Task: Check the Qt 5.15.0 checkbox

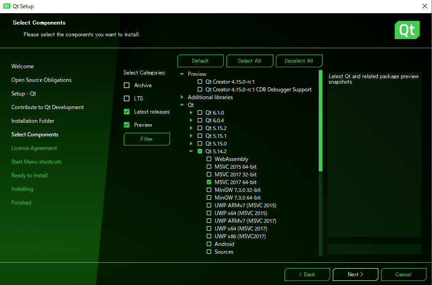Action: [200, 144]
